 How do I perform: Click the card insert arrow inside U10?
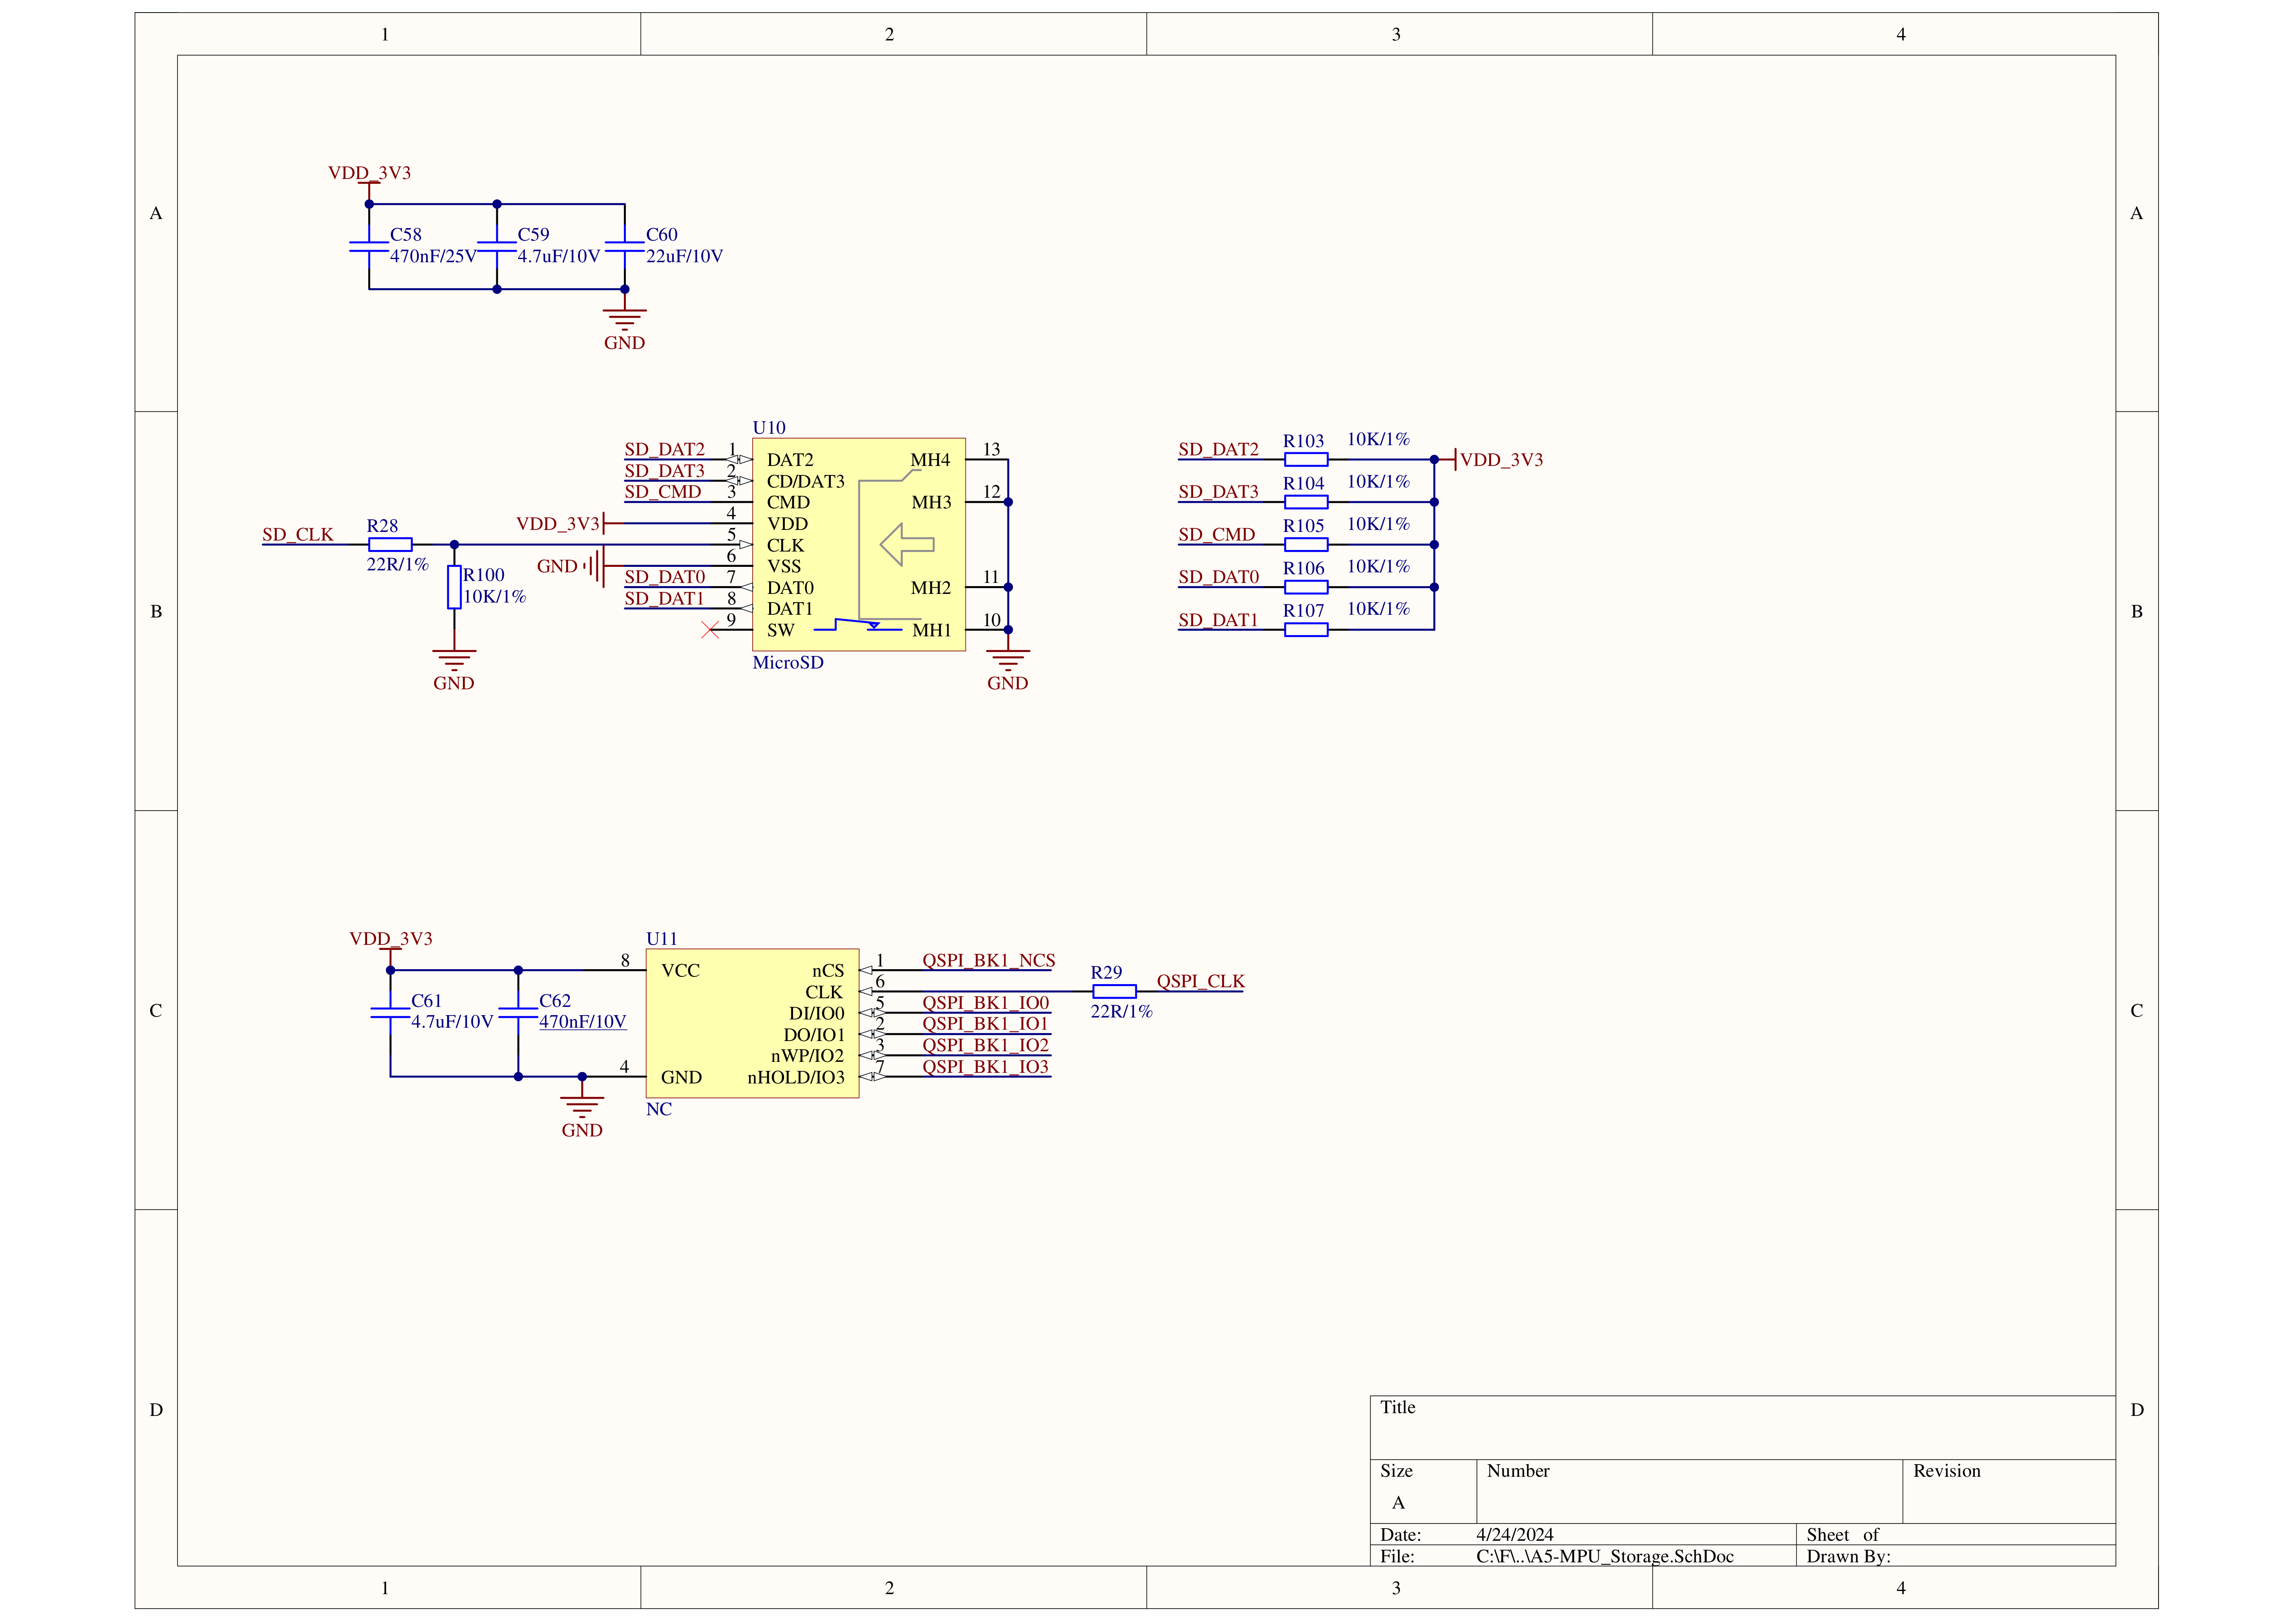click(x=907, y=545)
